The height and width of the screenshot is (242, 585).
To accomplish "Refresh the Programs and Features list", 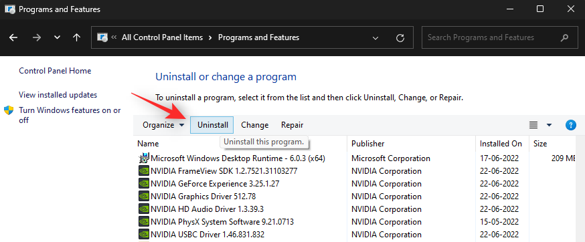I will click(400, 37).
